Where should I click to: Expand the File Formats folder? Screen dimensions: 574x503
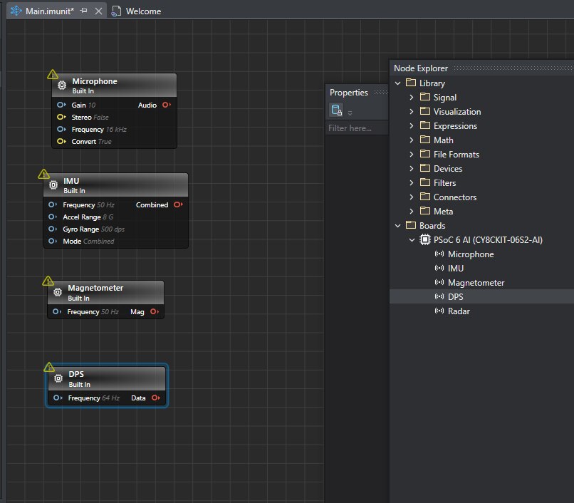[412, 155]
